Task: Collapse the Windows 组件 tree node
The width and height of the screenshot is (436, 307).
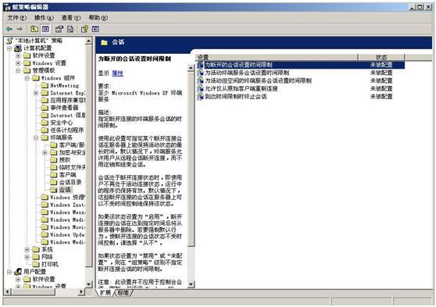Action: pos(27,78)
